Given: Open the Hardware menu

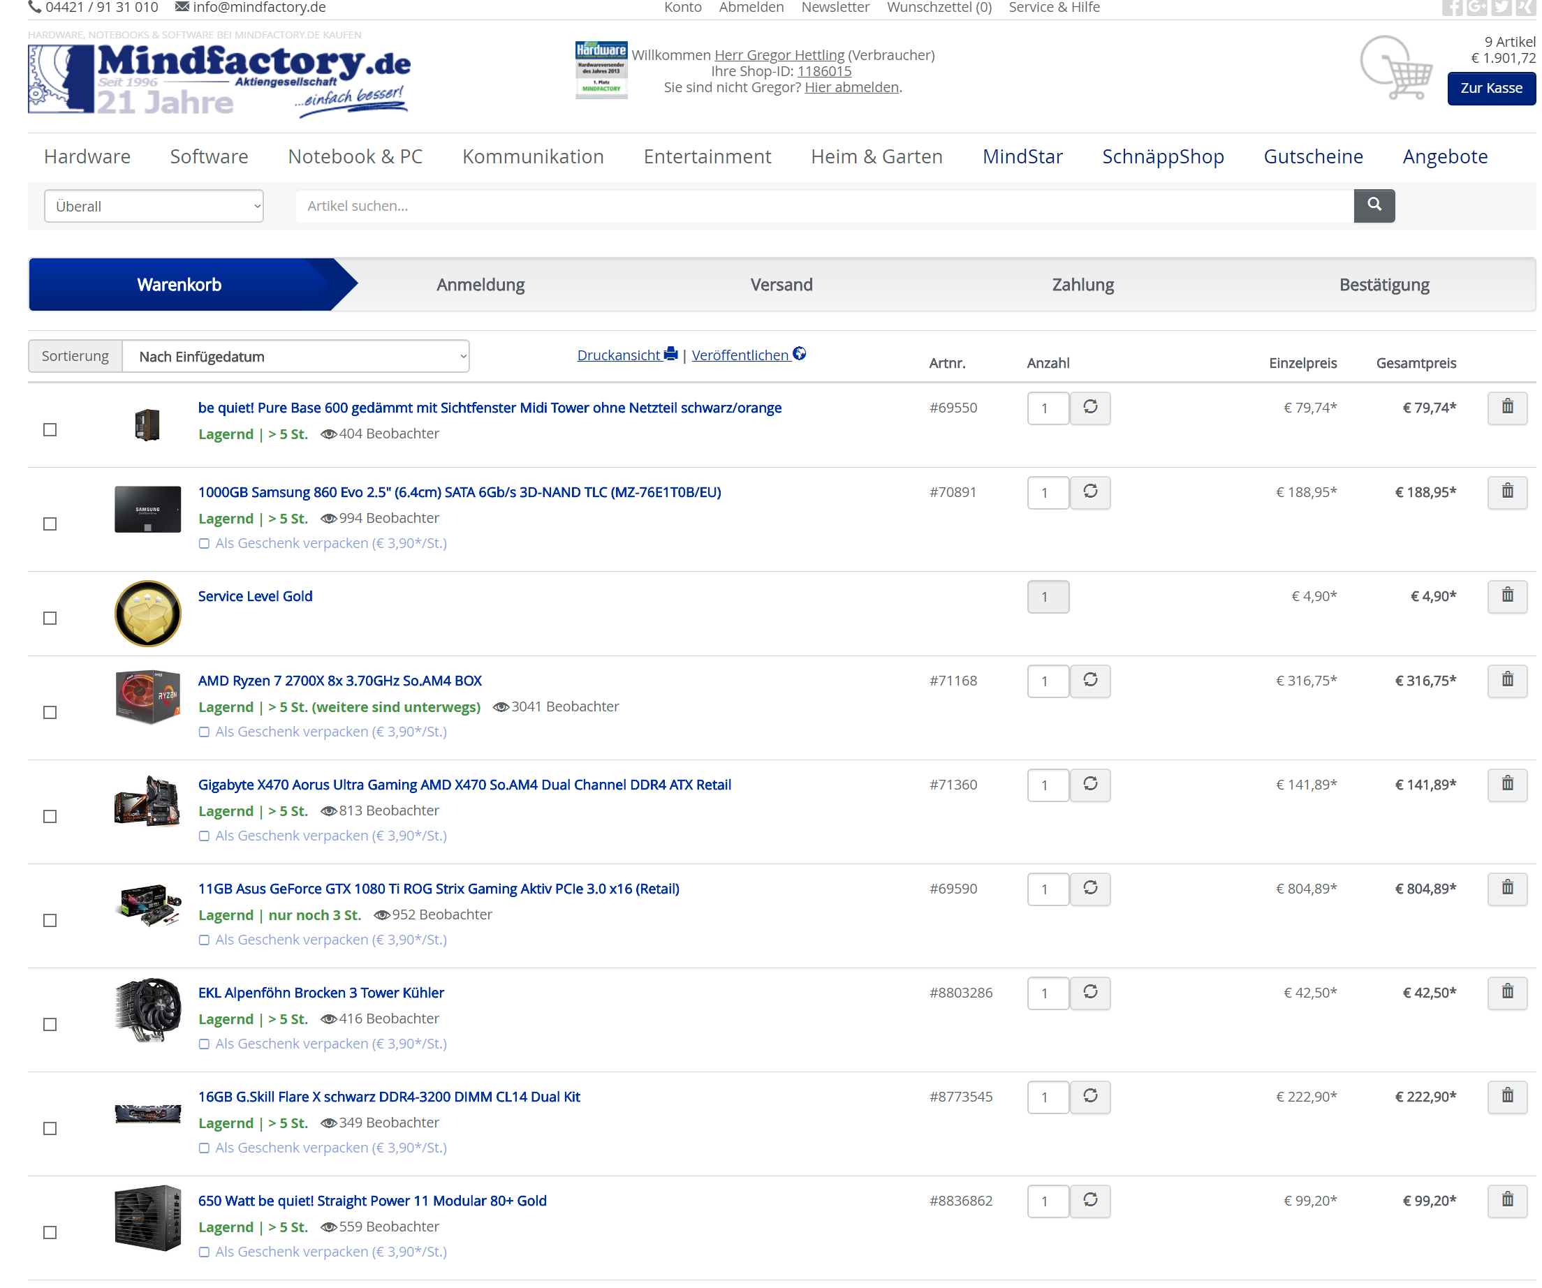Looking at the screenshot, I should (x=87, y=156).
